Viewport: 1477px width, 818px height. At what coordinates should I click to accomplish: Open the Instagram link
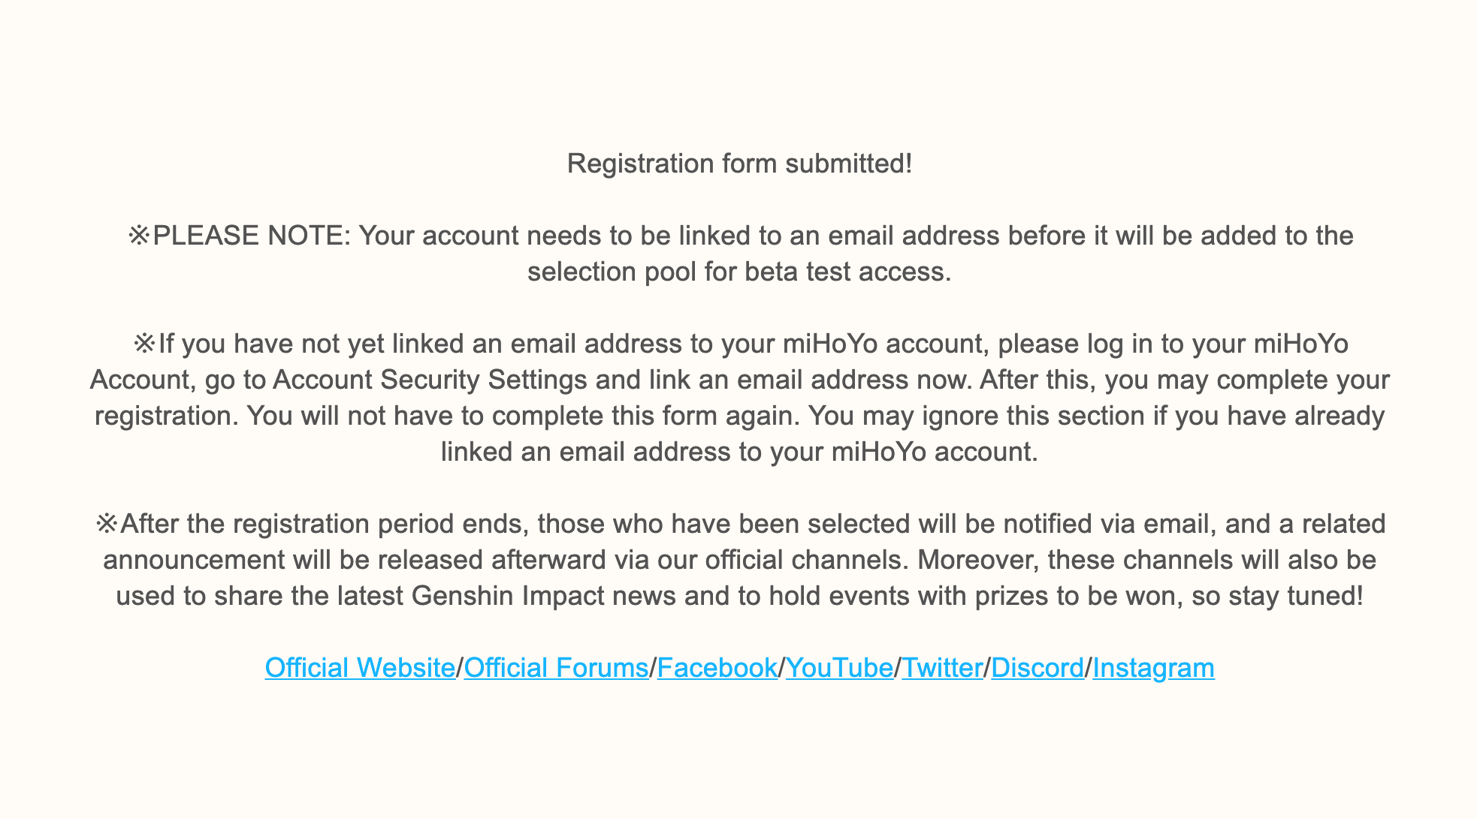pyautogui.click(x=1153, y=668)
